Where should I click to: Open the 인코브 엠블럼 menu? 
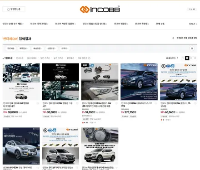pyautogui.click(x=121, y=24)
